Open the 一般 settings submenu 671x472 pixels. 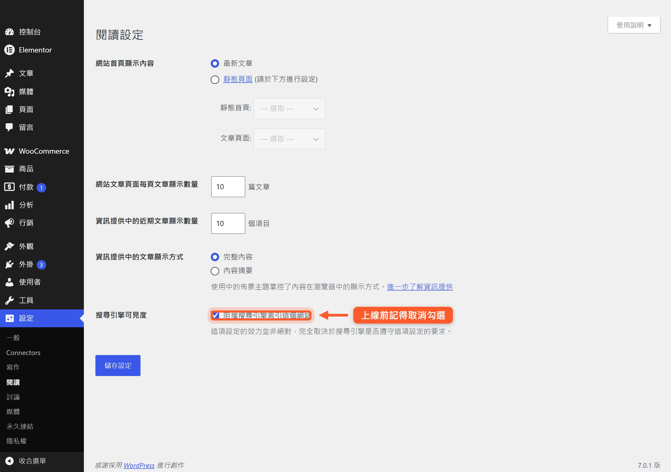pyautogui.click(x=13, y=338)
